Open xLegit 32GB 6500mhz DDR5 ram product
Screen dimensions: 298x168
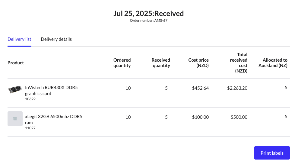[x=54, y=120]
